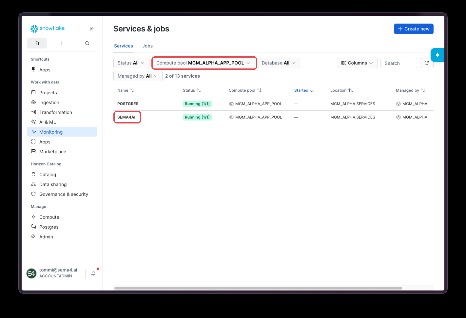Click compute pool icon in POSTGRES row
This screenshot has width=466, height=318.
pyautogui.click(x=231, y=104)
